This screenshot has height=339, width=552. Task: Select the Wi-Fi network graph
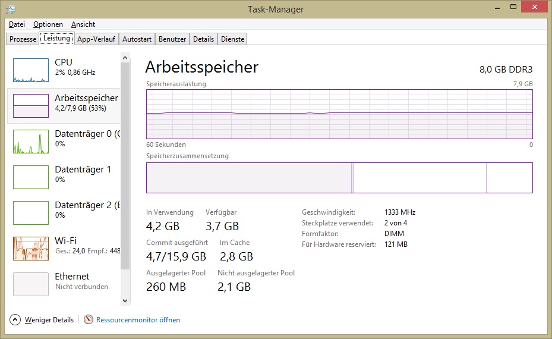(31, 249)
